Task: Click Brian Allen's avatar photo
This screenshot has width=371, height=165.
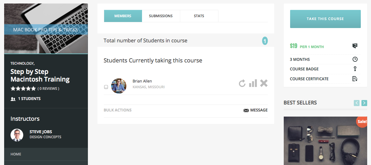Action: coord(119,86)
